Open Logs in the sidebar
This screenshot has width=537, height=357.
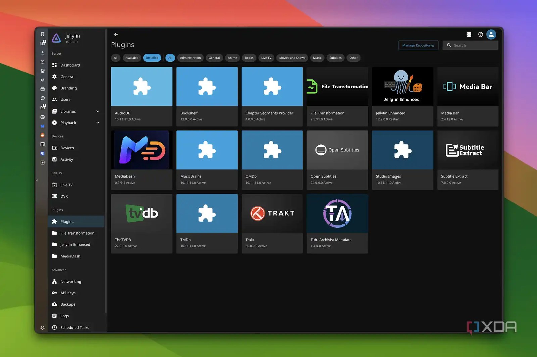[x=76, y=316]
